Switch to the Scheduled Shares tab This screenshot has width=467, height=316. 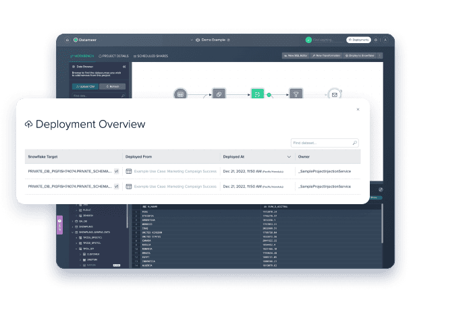pyautogui.click(x=150, y=56)
